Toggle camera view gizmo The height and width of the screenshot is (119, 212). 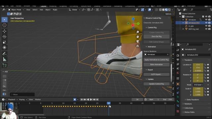[x=137, y=41]
